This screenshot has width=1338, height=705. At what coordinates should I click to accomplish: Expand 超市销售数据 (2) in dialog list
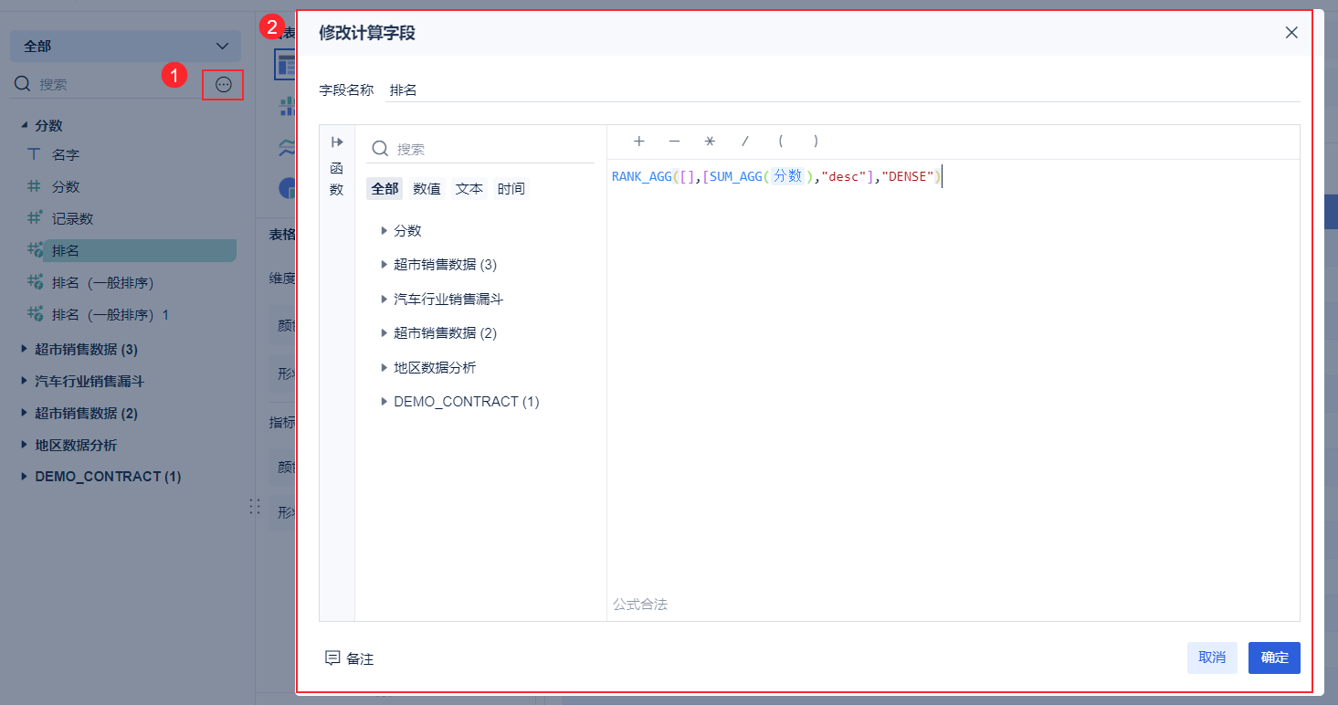pos(385,333)
